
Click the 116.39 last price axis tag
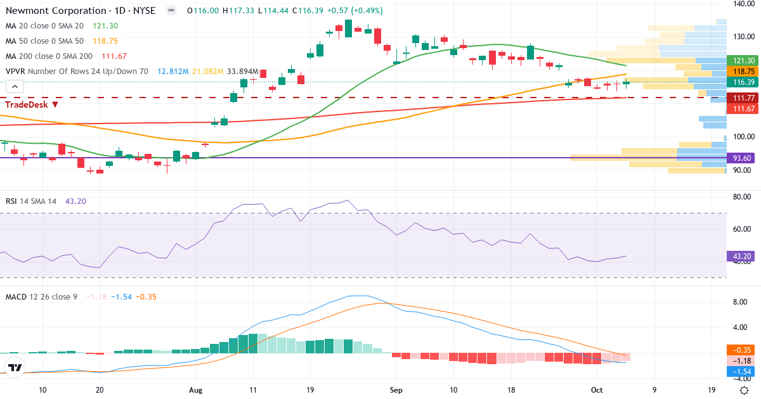(742, 82)
